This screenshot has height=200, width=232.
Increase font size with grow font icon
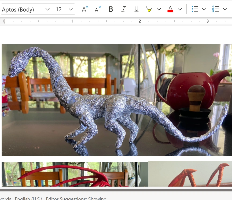tap(85, 9)
